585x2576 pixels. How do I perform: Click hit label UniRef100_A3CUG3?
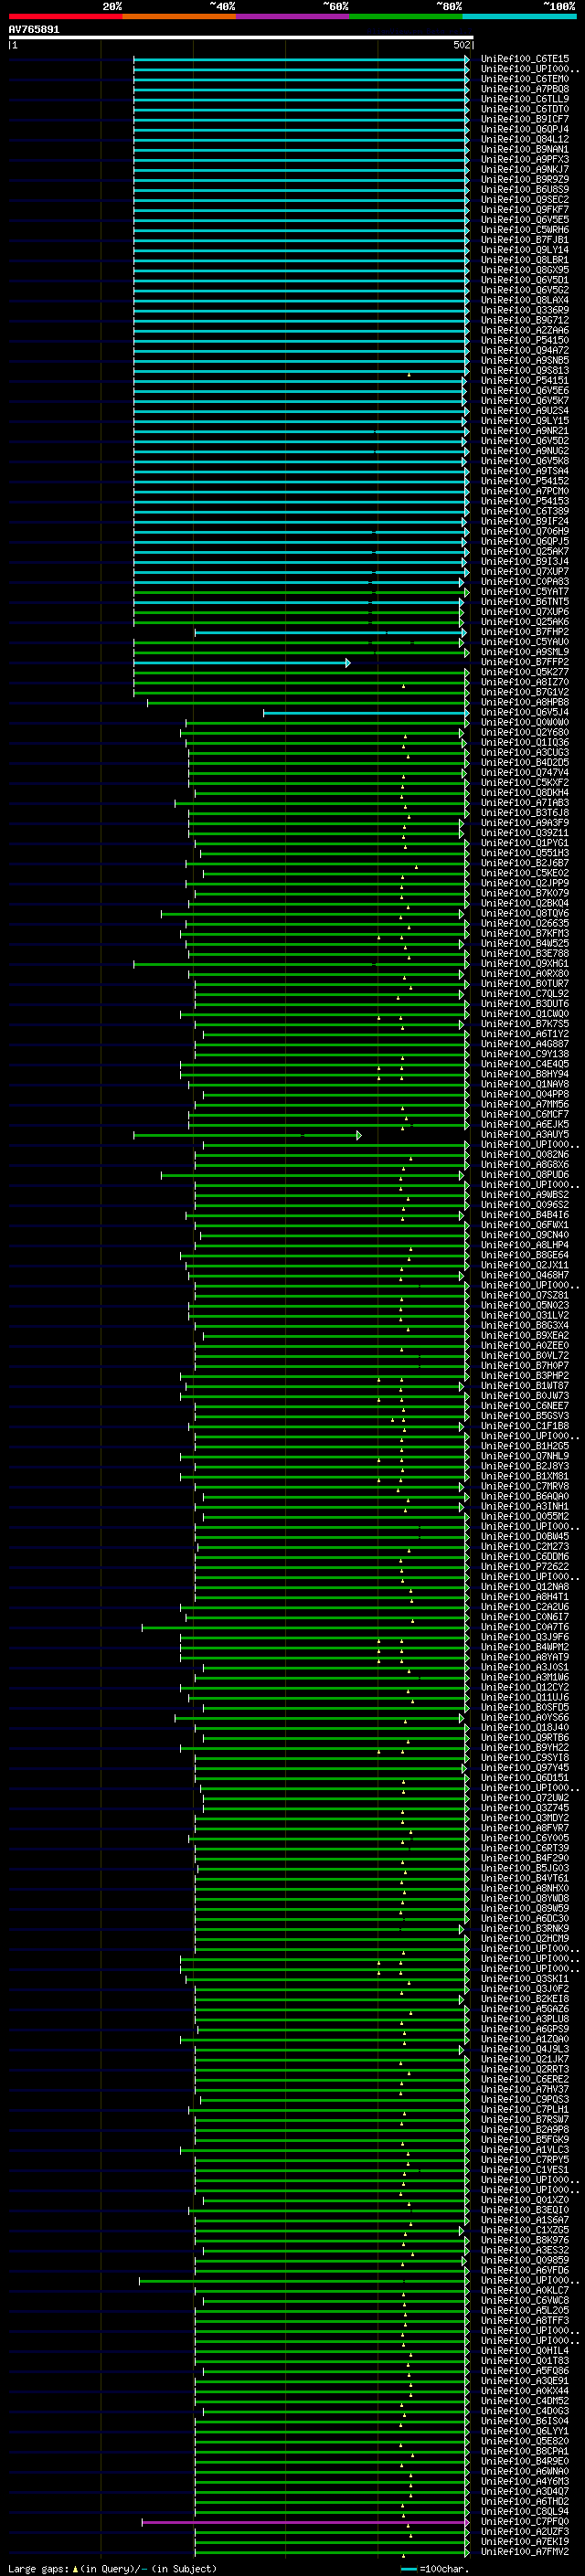pos(525,753)
